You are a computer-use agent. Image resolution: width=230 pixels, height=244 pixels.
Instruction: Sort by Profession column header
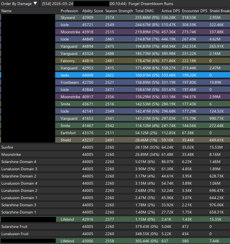pyautogui.click(x=69, y=11)
